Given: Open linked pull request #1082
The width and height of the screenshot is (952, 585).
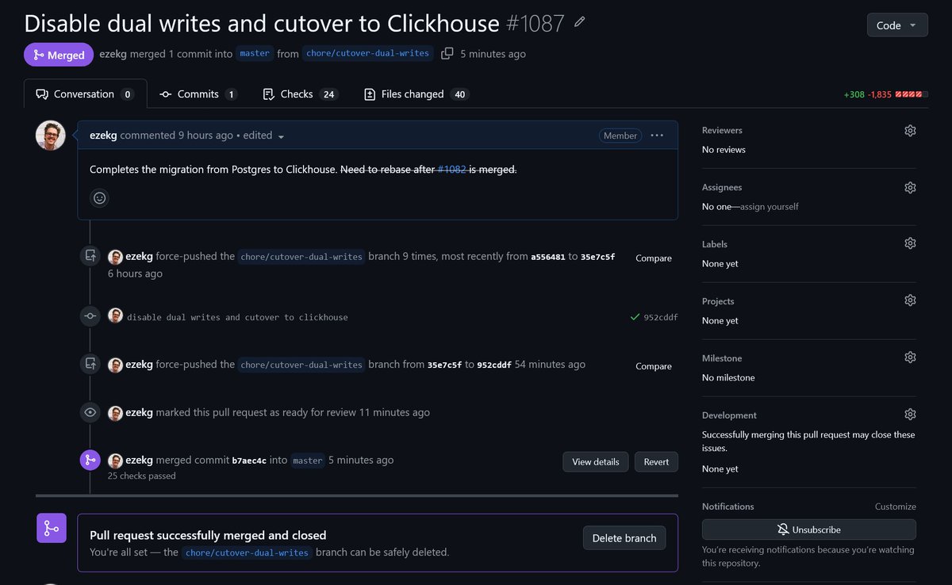Looking at the screenshot, I should (x=451, y=169).
